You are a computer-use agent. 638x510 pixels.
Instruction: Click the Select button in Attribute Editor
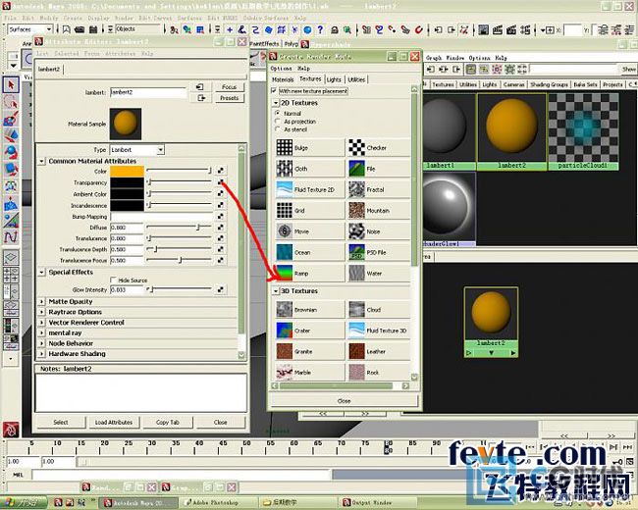pyautogui.click(x=60, y=422)
